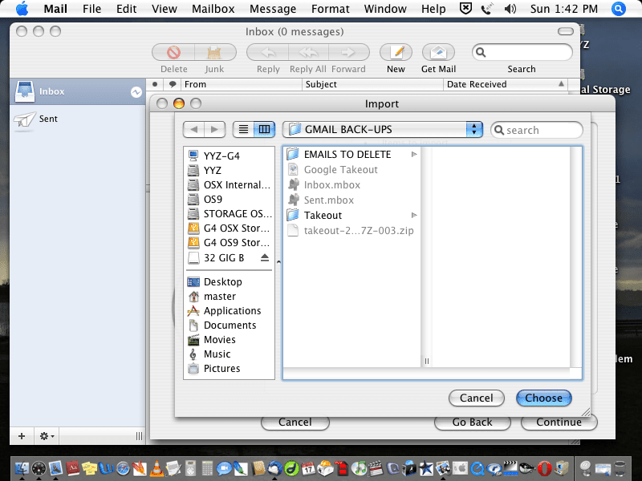The height and width of the screenshot is (481, 642).
Task: Click the Forward arrow toolbar icon
Action: 348,52
